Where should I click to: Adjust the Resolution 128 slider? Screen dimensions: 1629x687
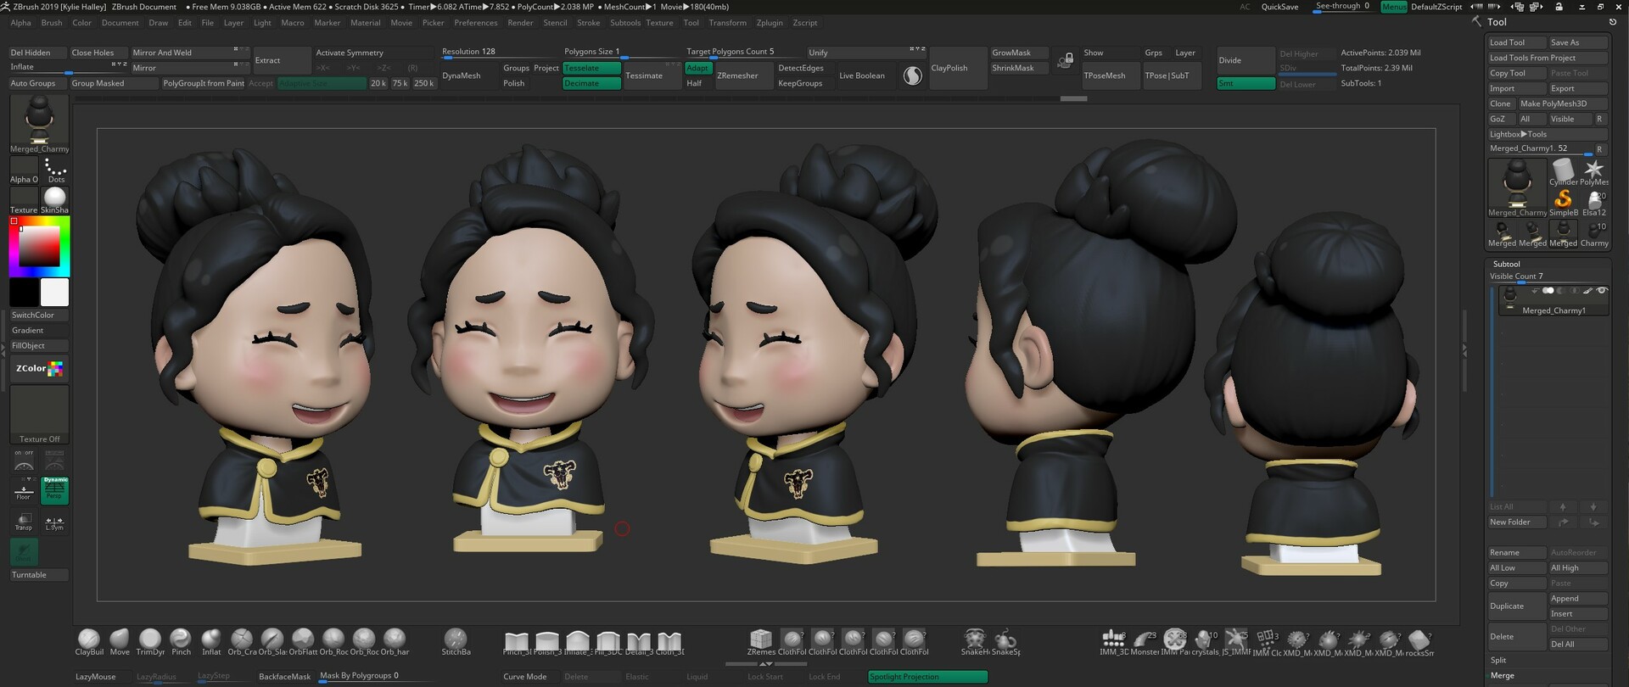pos(499,53)
